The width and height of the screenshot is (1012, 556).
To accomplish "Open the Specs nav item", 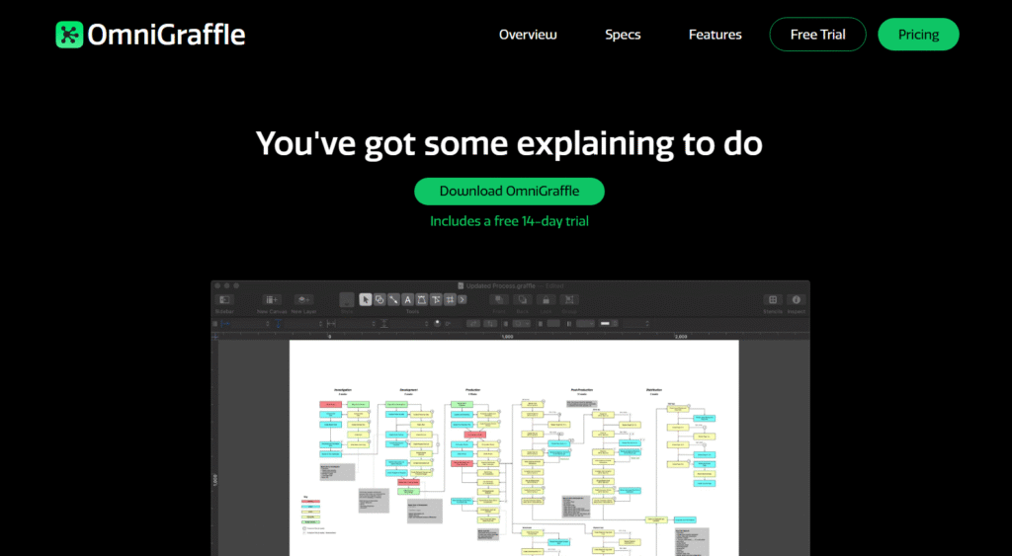I will [x=623, y=35].
